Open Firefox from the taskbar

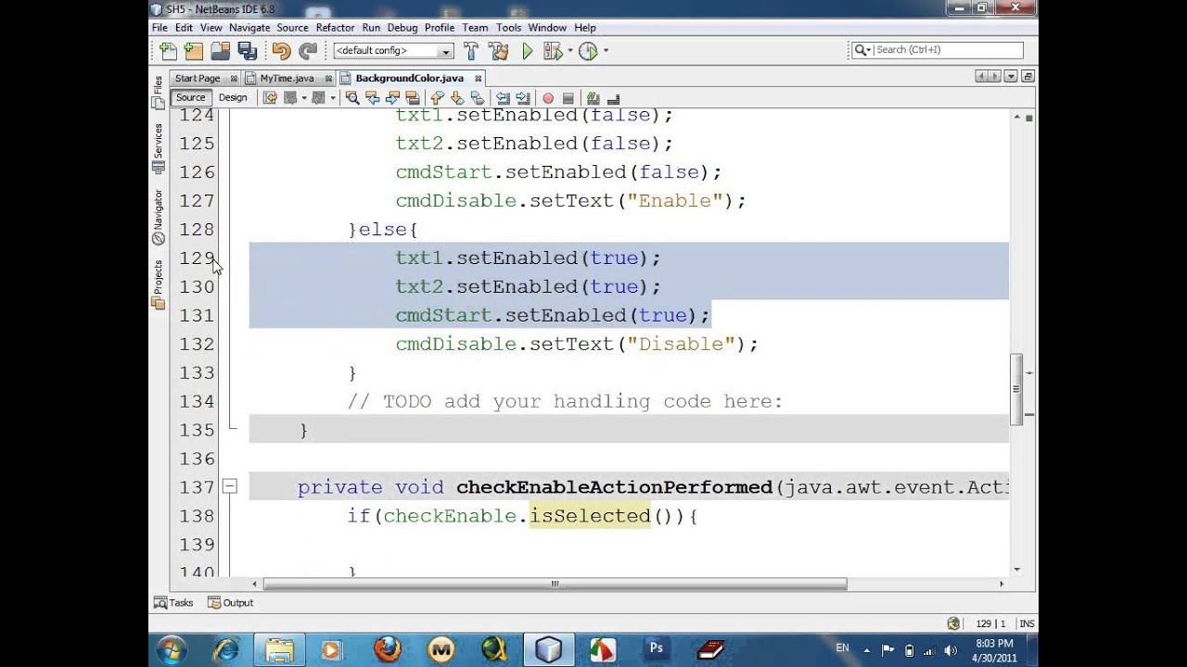388,649
